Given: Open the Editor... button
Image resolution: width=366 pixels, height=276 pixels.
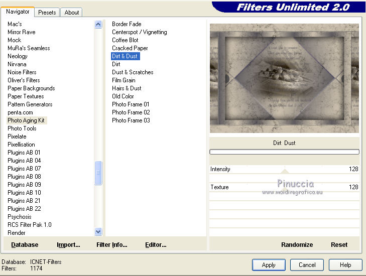Looking at the screenshot, I should pyautogui.click(x=156, y=245).
